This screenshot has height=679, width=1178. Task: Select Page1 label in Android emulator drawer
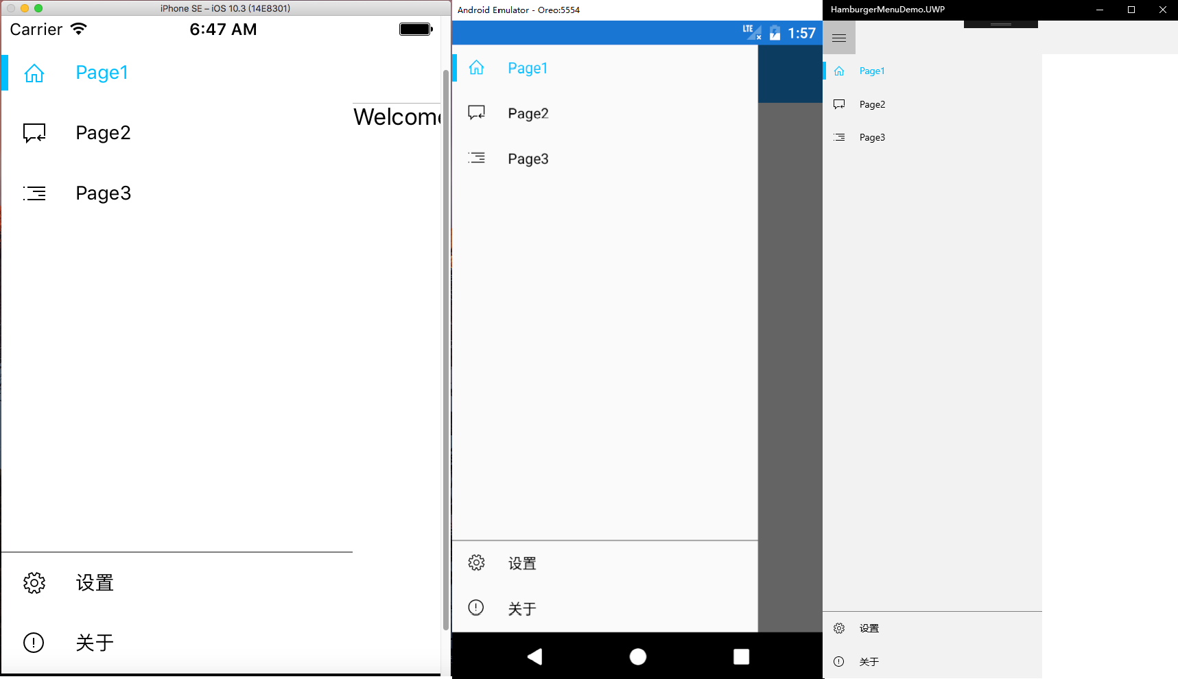528,68
